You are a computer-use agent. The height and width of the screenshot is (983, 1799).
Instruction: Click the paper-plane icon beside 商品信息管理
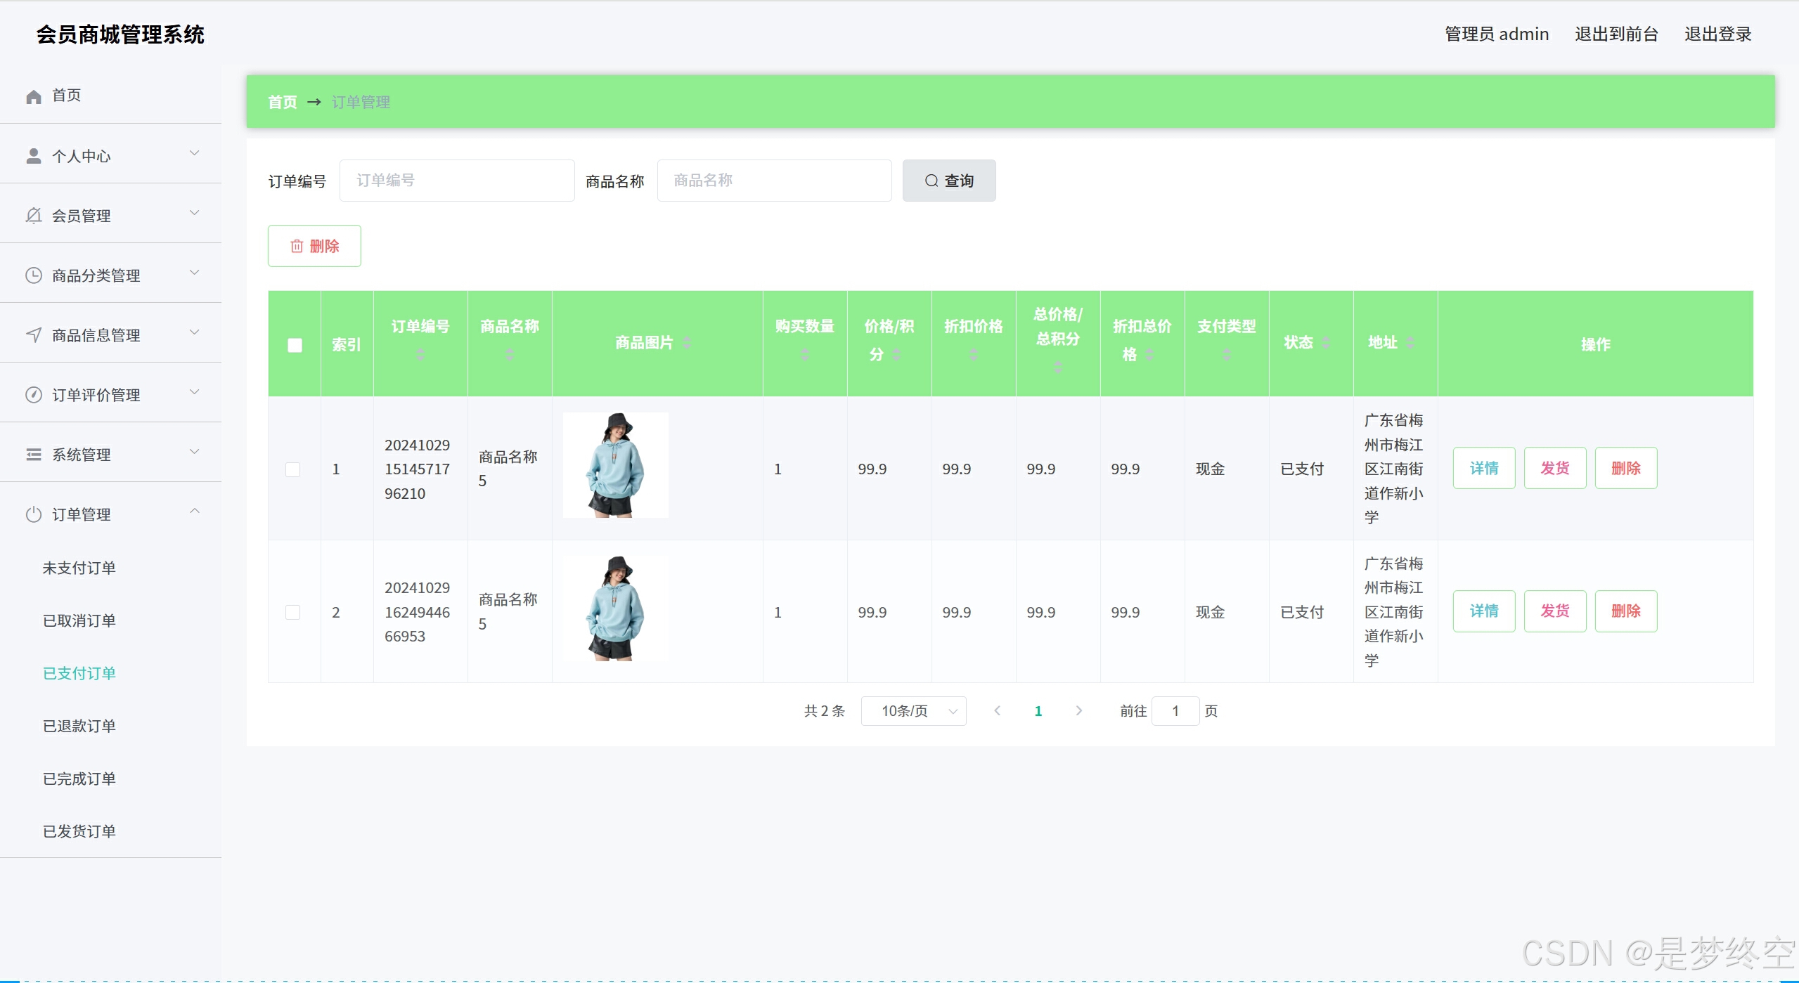[x=34, y=335]
